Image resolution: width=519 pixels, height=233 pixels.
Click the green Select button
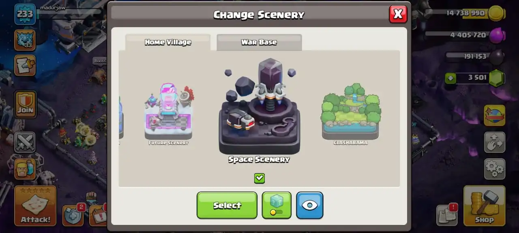227,205
